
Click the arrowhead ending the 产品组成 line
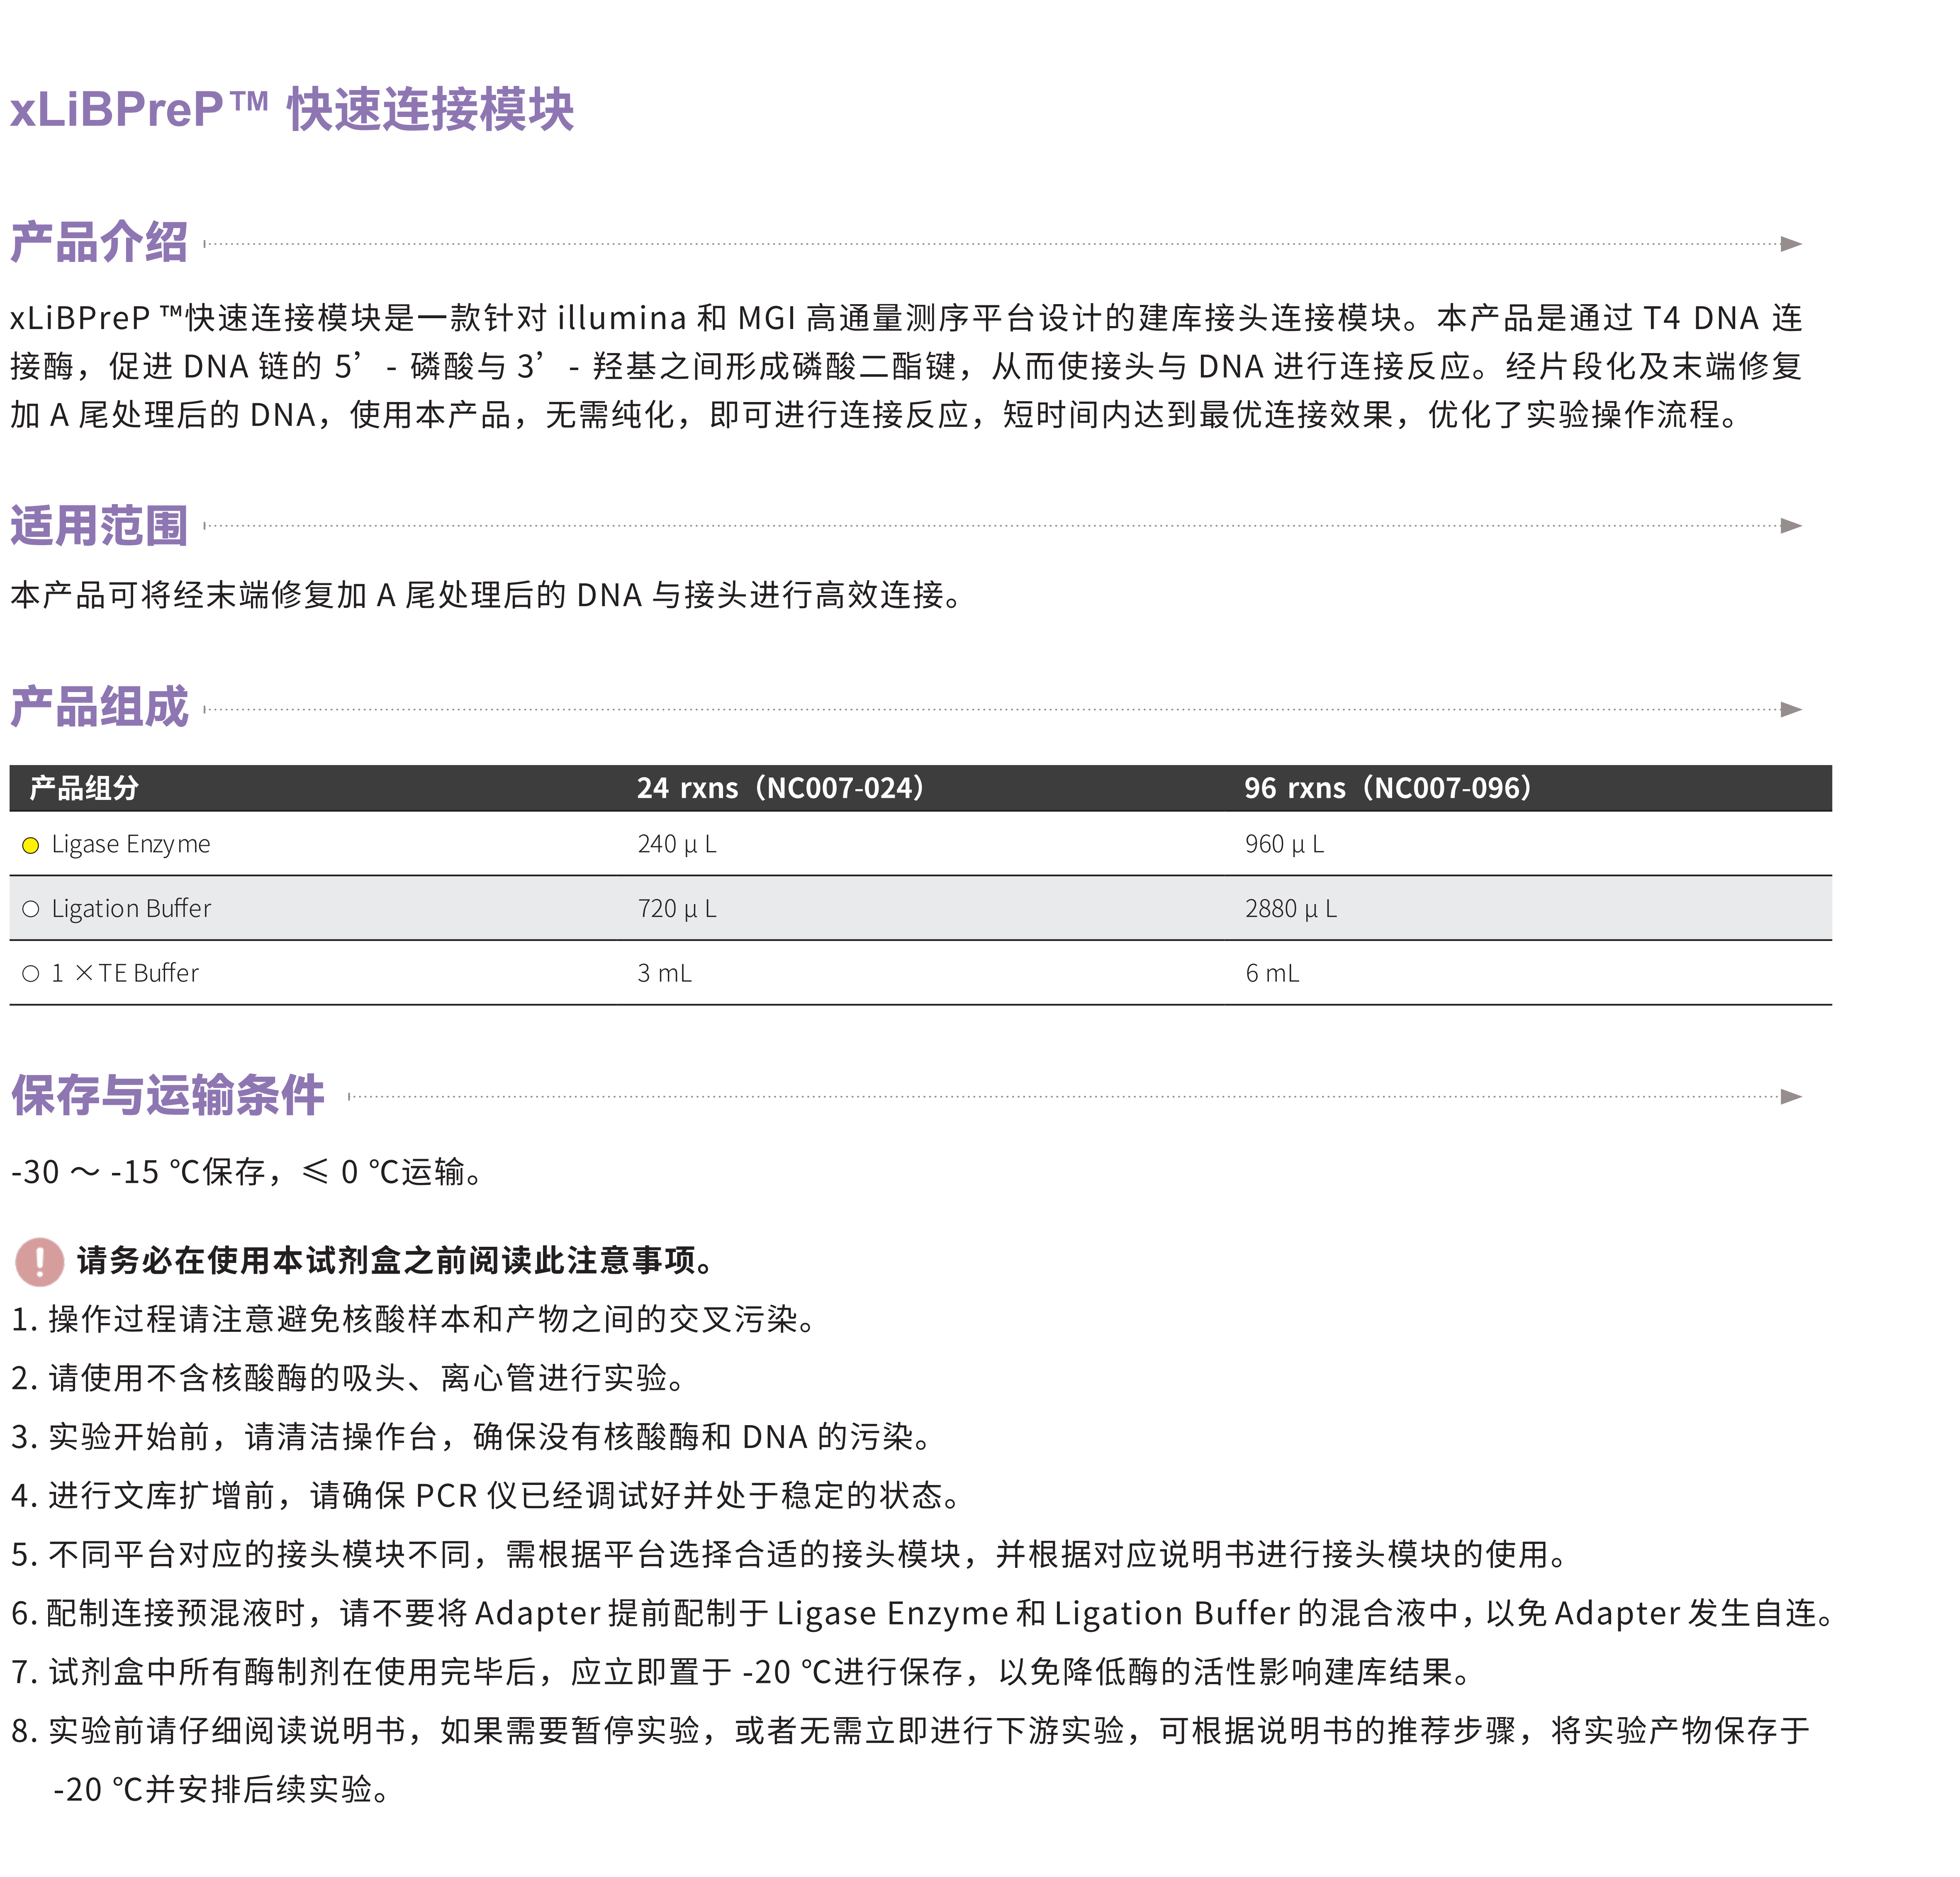(1791, 710)
